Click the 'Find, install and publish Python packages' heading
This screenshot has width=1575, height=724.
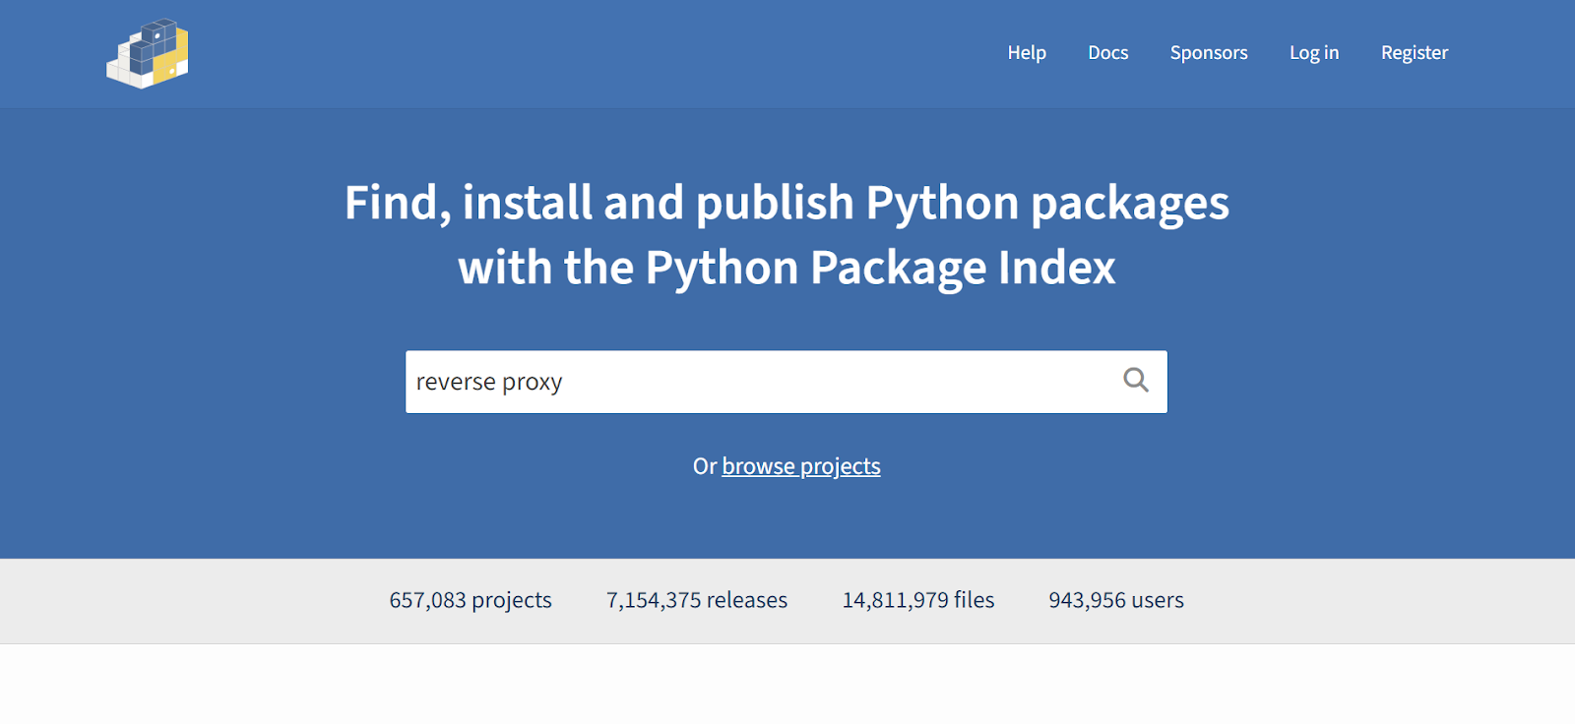(x=787, y=235)
